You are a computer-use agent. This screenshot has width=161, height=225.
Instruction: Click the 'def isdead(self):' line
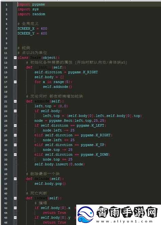point(44,198)
